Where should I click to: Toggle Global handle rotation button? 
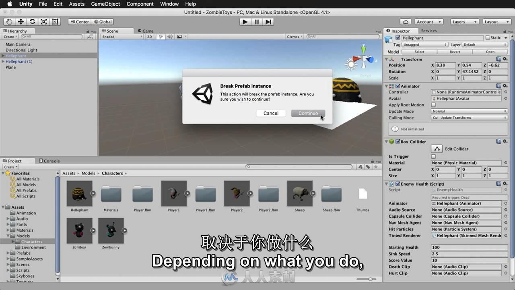pos(103,22)
